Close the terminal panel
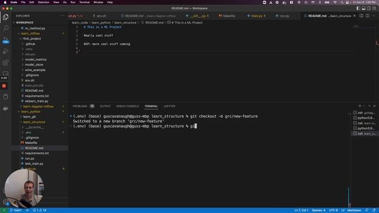This screenshot has height=213, width=379. [374, 106]
